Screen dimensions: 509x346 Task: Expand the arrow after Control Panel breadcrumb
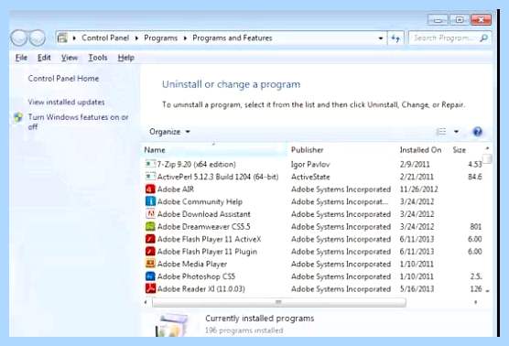point(136,38)
